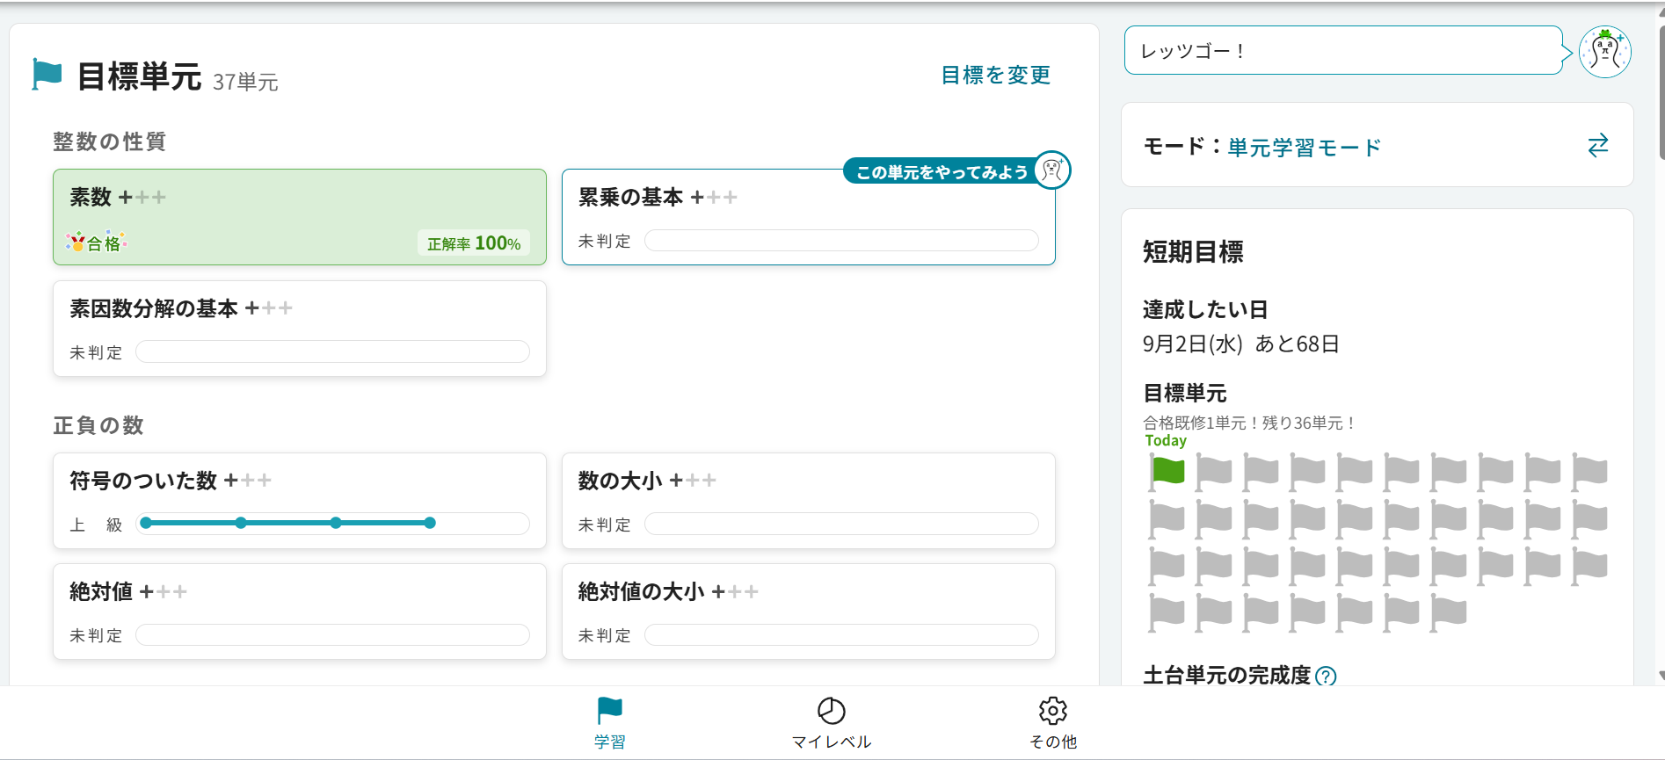The width and height of the screenshot is (1665, 760).
Task: Open the その他 settings tab
Action: point(1053,723)
